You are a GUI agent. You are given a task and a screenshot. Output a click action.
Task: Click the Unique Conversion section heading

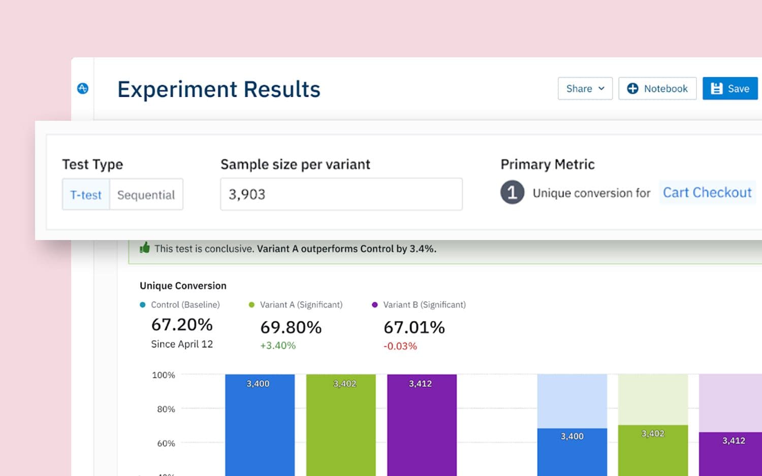(183, 285)
